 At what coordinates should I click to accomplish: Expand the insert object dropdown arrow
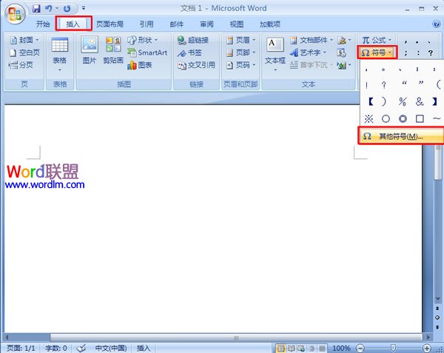coord(350,65)
